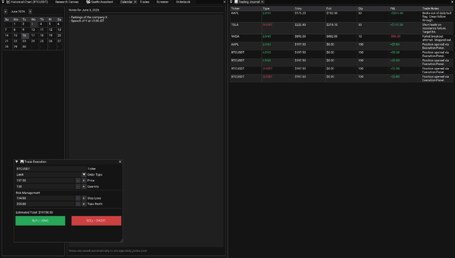455x258 pixels.
Task: Switch to the Trades tab
Action: point(144,2)
